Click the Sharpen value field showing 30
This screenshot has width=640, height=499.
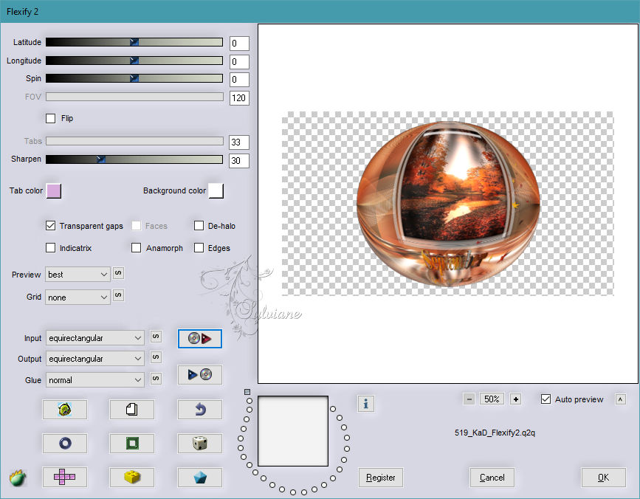pyautogui.click(x=239, y=161)
